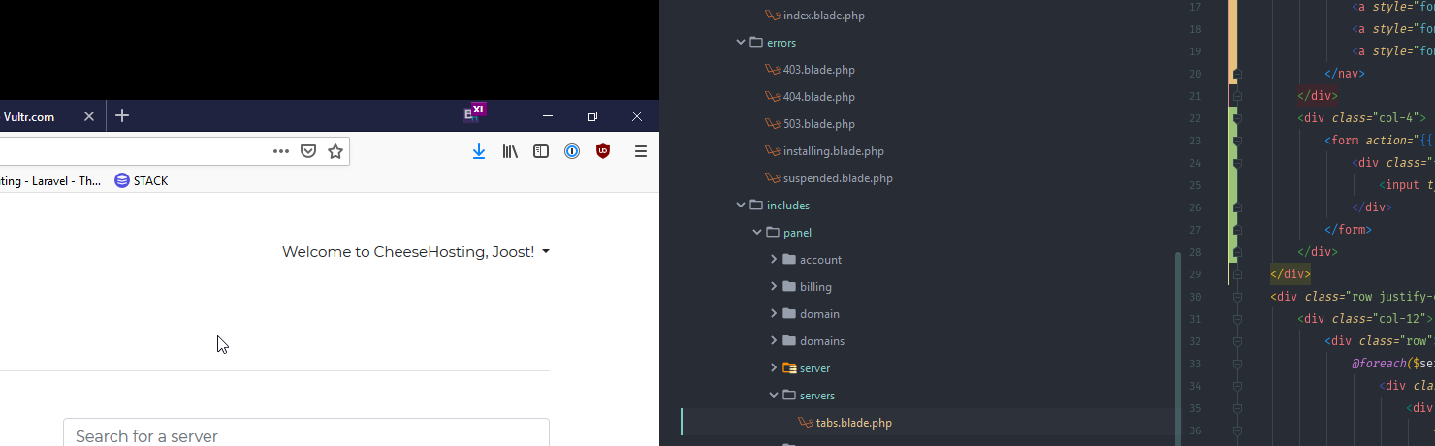This screenshot has width=1435, height=446.
Task: Open the Welcome Joost user dropdown
Action: pyautogui.click(x=415, y=252)
